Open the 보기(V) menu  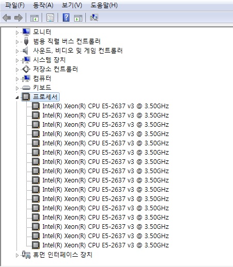coord(72,5)
